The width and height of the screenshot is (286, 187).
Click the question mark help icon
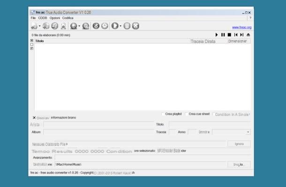(x=250, y=18)
